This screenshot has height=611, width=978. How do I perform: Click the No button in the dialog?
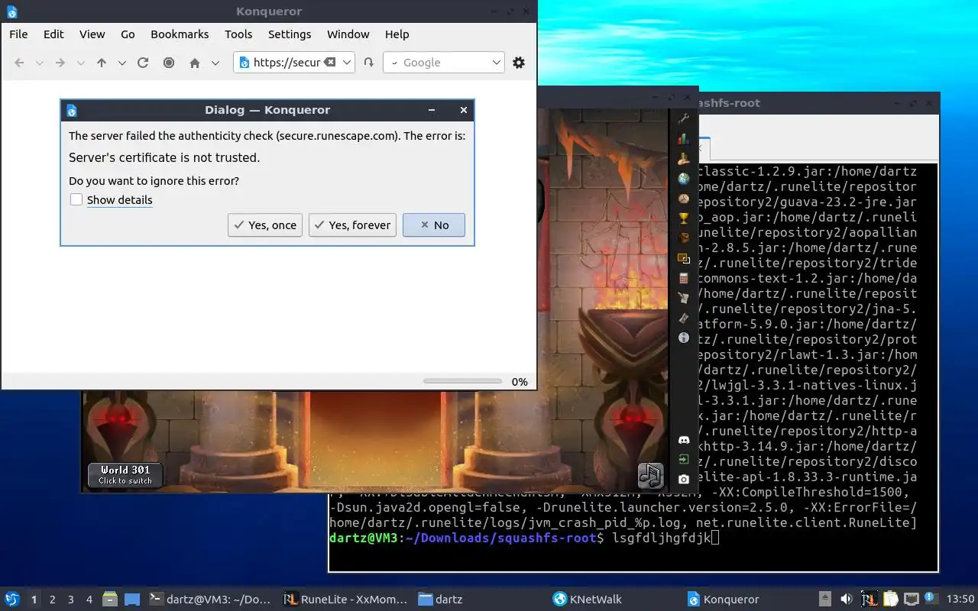click(x=434, y=225)
